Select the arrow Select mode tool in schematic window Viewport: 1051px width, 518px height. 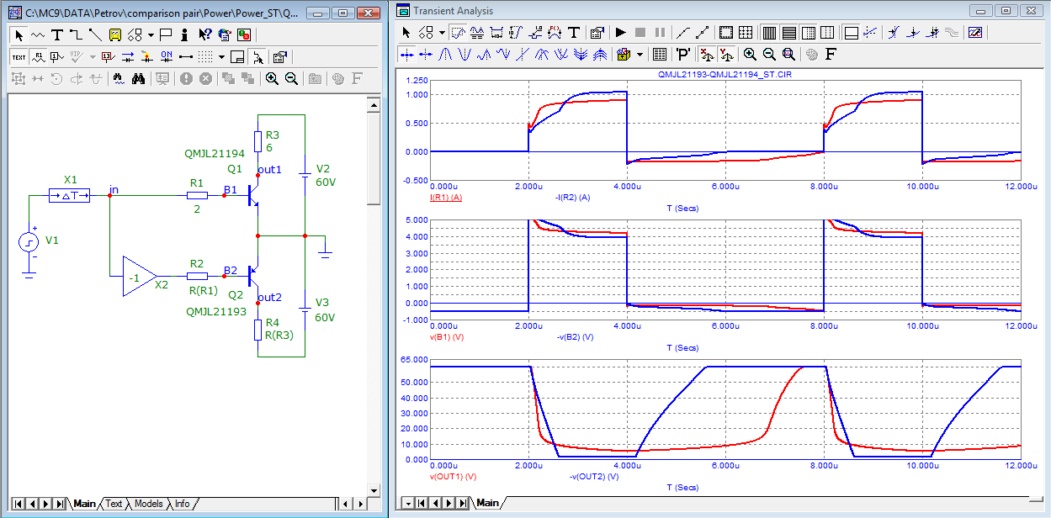tap(19, 34)
